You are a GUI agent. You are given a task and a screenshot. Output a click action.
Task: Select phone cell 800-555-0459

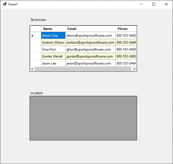126,49
